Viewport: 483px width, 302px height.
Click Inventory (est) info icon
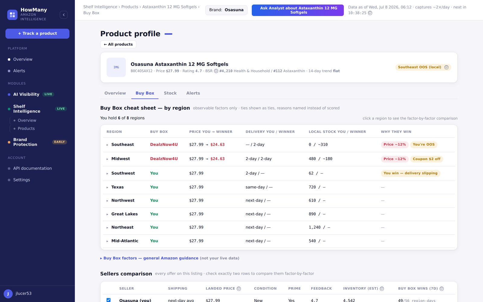[382, 289]
